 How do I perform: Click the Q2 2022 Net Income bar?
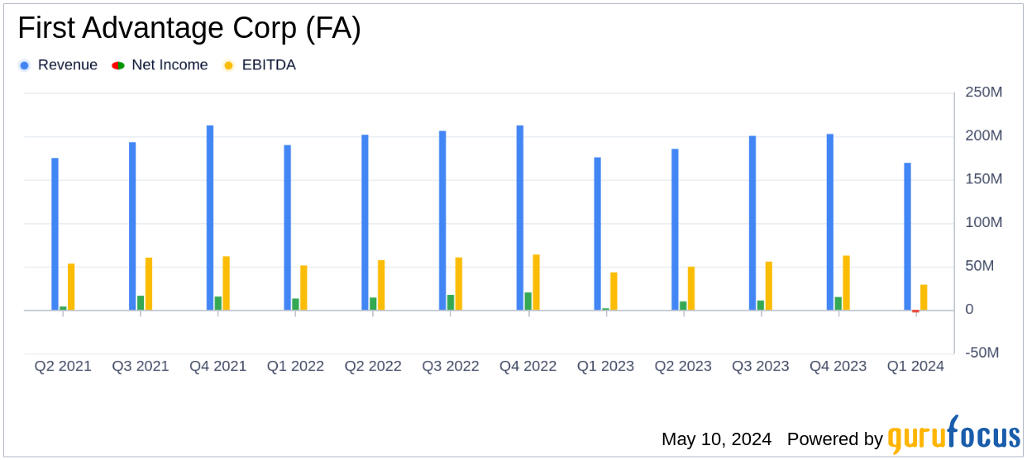[x=373, y=304]
